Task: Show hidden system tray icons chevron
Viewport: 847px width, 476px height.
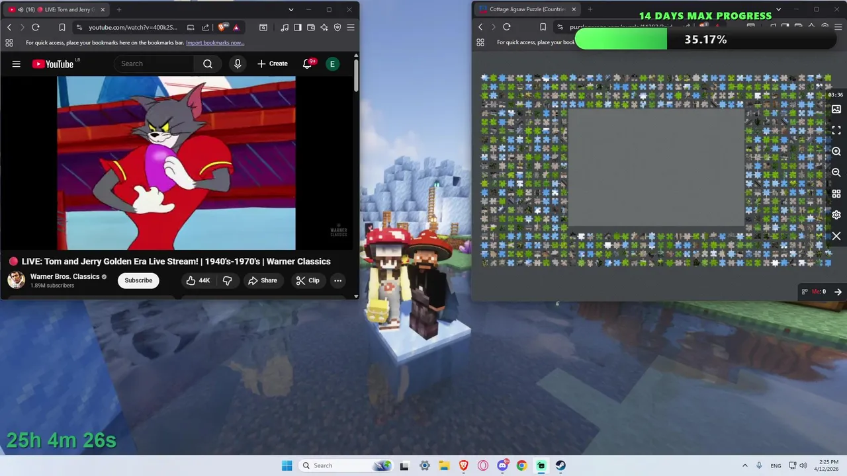Action: coord(745,465)
